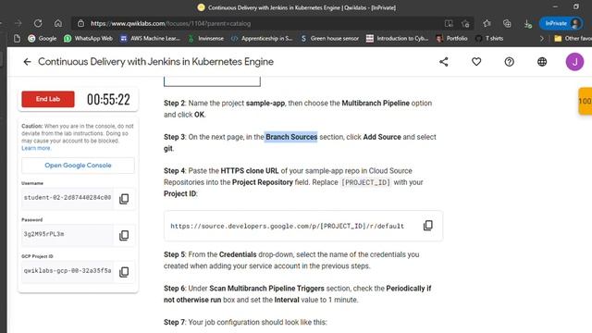Click Open Google Console button

point(78,166)
